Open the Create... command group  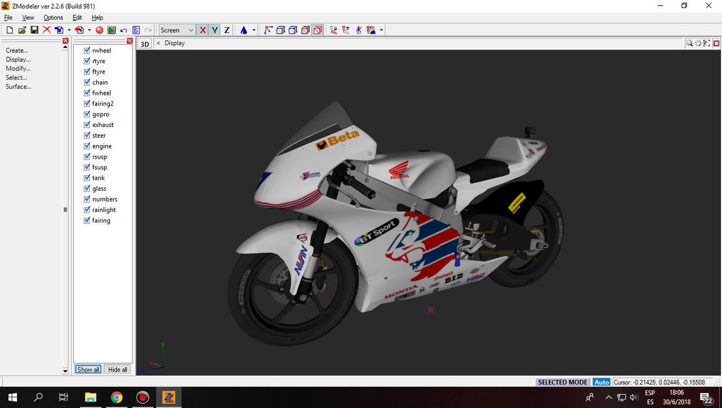click(17, 50)
